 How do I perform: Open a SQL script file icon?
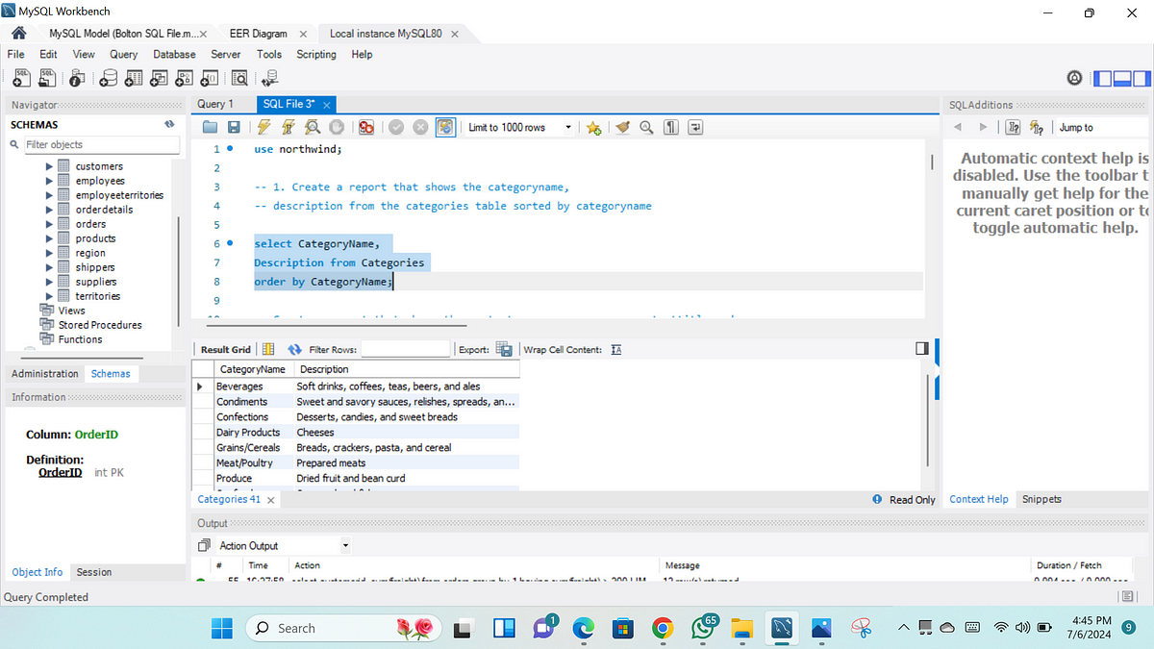coord(211,127)
